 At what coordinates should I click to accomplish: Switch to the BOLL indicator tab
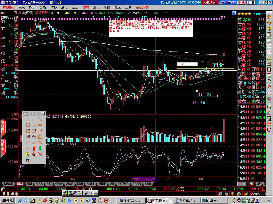[x=90, y=184]
